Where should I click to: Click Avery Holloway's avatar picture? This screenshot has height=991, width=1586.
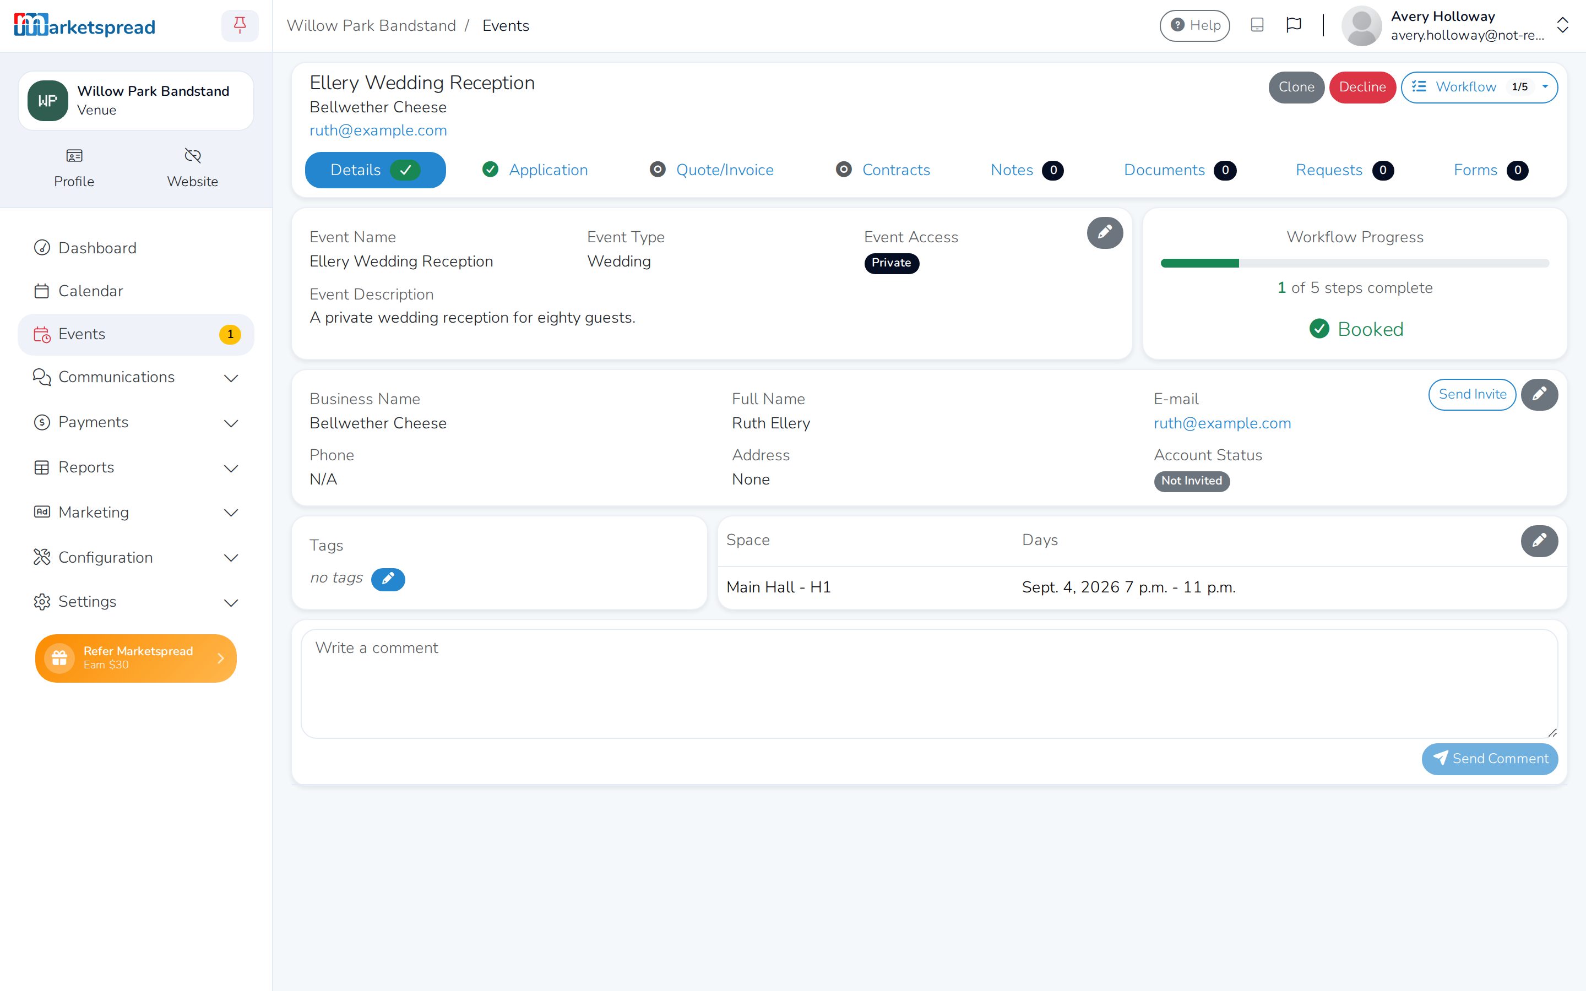tap(1361, 25)
